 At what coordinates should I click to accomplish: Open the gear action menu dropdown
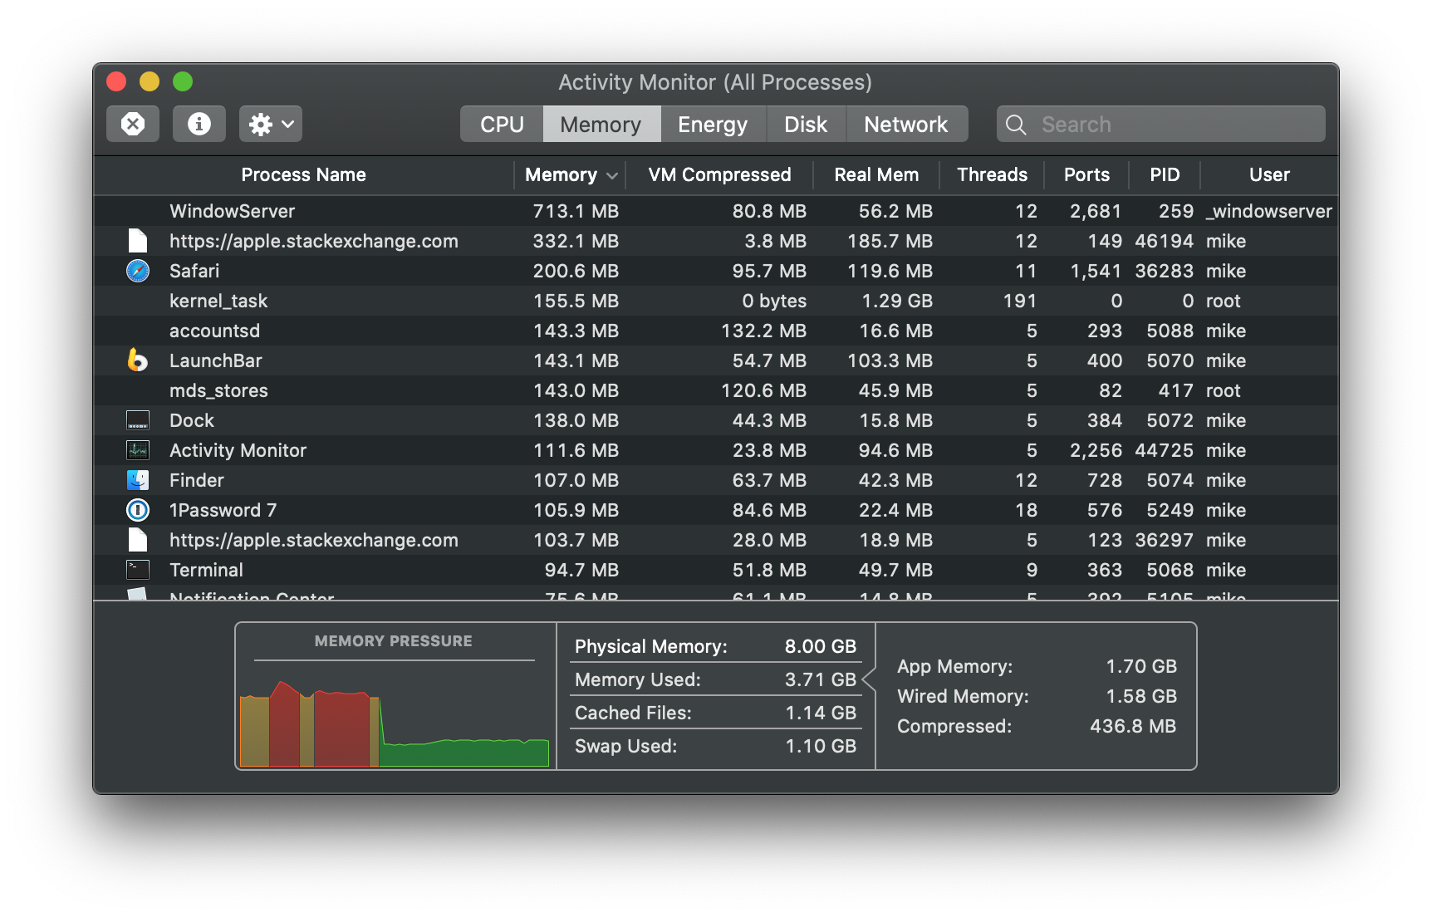[x=271, y=124]
